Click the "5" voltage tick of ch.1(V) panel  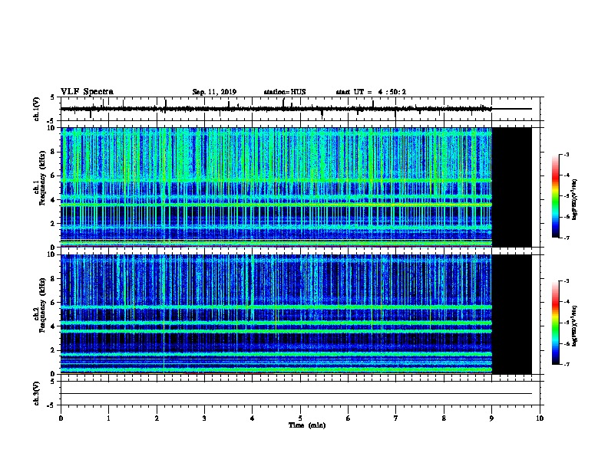click(53, 97)
